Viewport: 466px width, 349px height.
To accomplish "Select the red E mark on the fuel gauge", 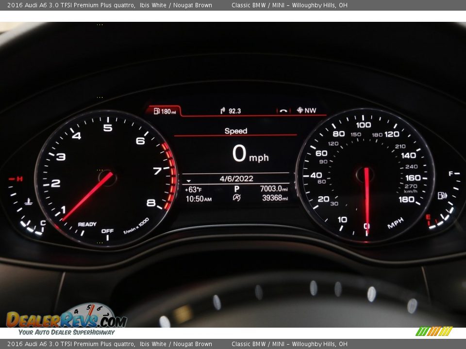I will [428, 217].
